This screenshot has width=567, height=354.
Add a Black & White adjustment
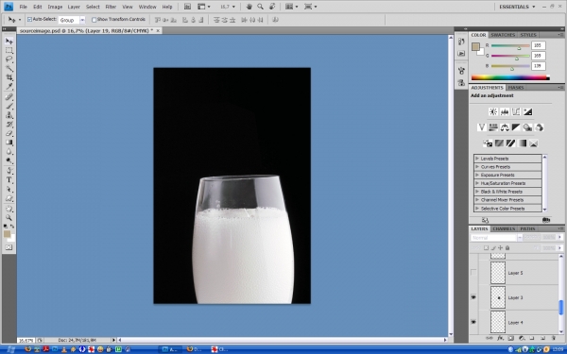coord(516,127)
